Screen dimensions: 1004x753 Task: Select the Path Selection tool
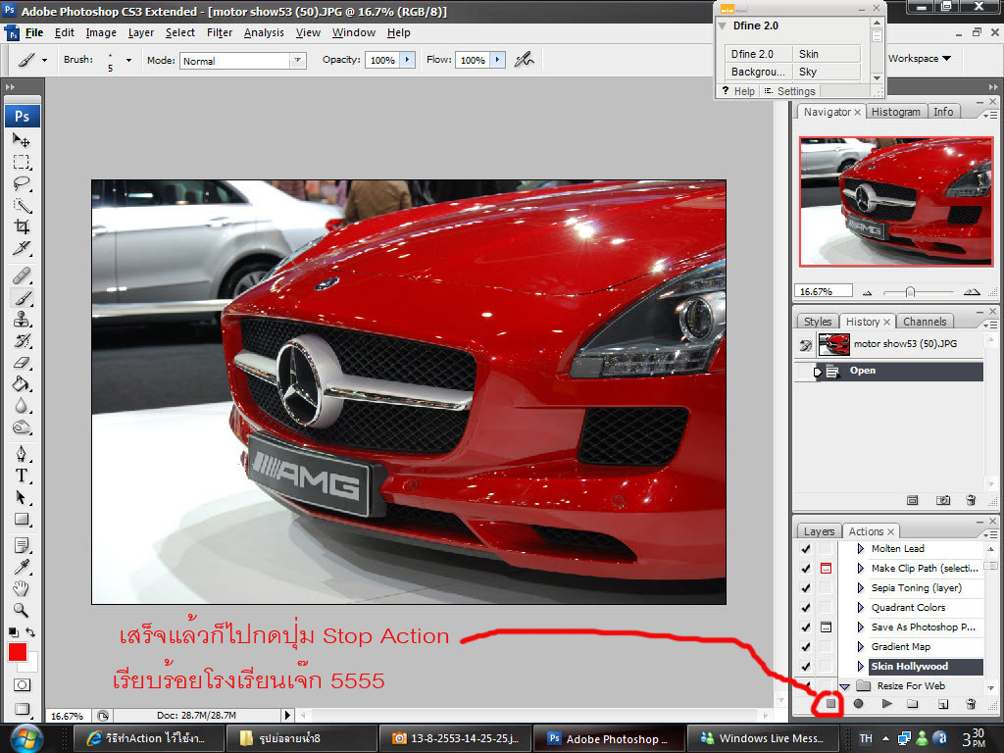coord(22,497)
